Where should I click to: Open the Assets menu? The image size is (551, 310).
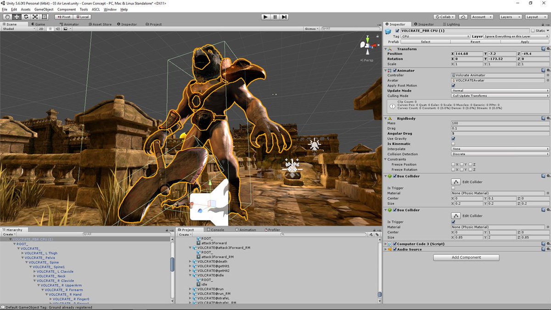[26, 9]
